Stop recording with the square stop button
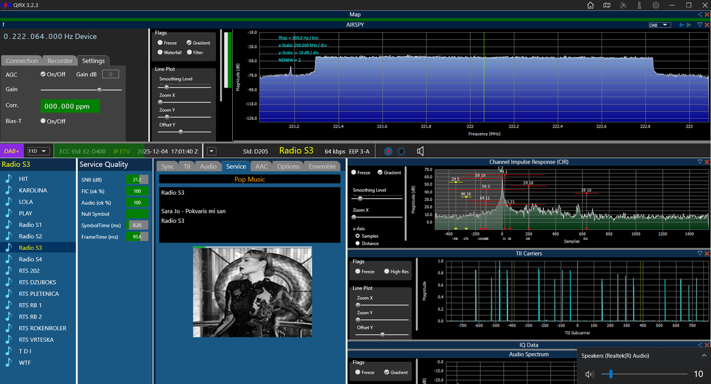Viewport: 711px width, 384px height. (402, 151)
